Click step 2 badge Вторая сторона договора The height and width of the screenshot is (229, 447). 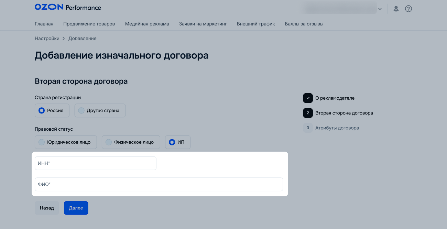(308, 113)
